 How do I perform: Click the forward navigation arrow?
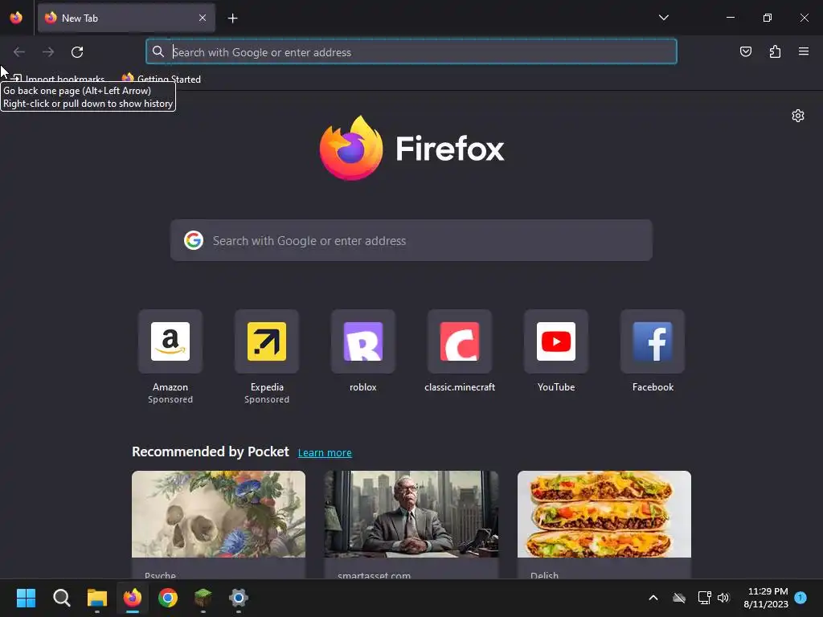48,52
